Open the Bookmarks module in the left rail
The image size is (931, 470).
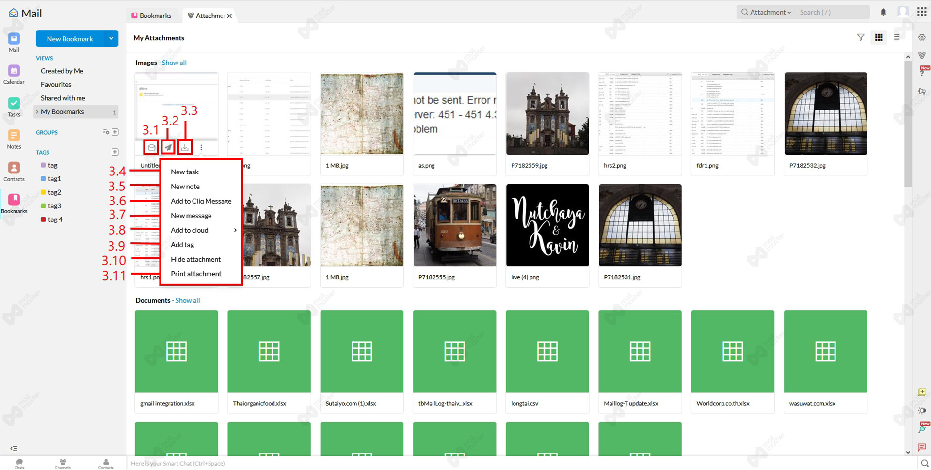14,204
